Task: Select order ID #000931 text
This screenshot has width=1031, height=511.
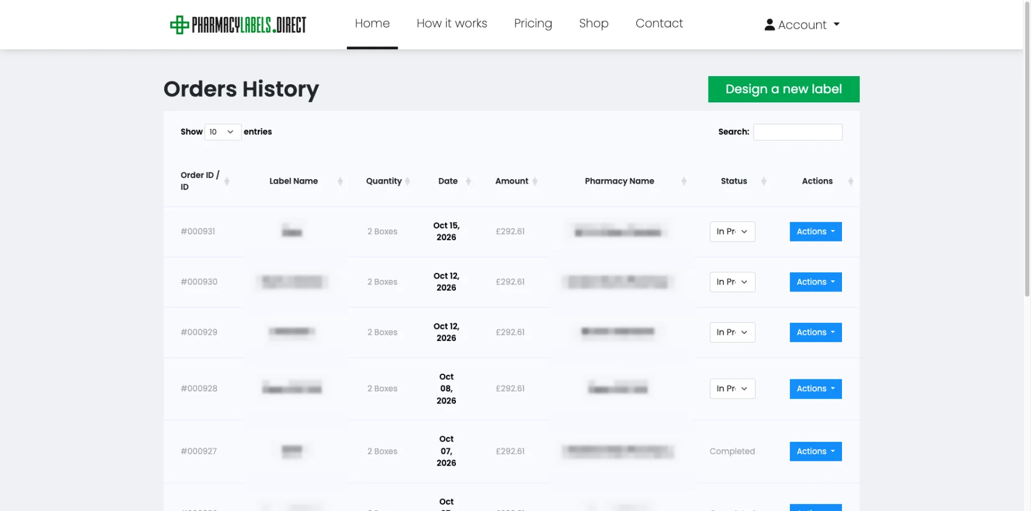Action: tap(198, 232)
